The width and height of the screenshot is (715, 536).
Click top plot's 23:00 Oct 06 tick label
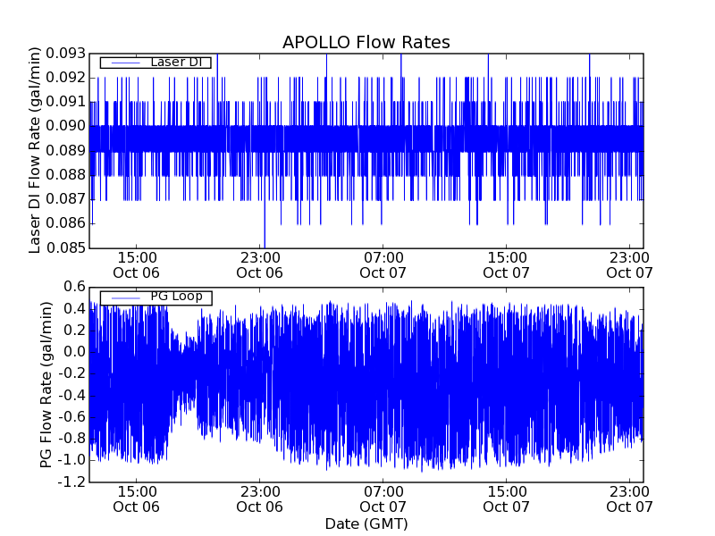click(260, 264)
